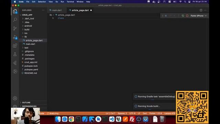The image size is (220, 124).
Task: Click unsaved dot on article_page.dart tab
Action: [x=91, y=10]
